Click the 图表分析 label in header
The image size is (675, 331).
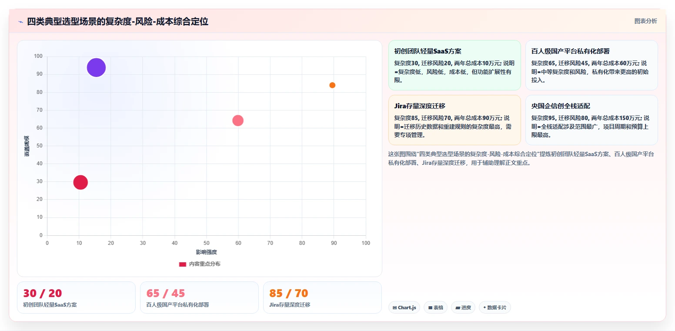point(645,21)
